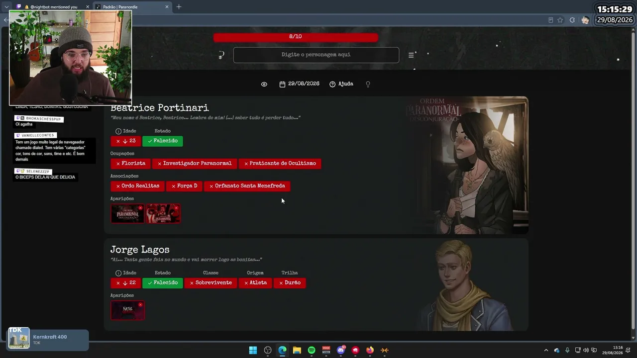Open Jorge's Natal appearance thumbnail
637x358 pixels.
coord(127,310)
